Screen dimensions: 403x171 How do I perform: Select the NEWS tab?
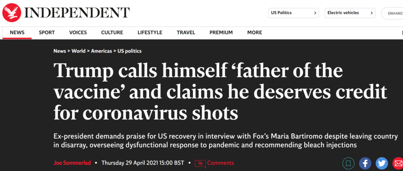pos(17,33)
